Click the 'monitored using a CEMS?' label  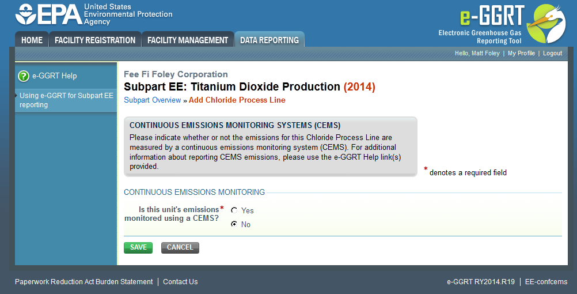172,218
